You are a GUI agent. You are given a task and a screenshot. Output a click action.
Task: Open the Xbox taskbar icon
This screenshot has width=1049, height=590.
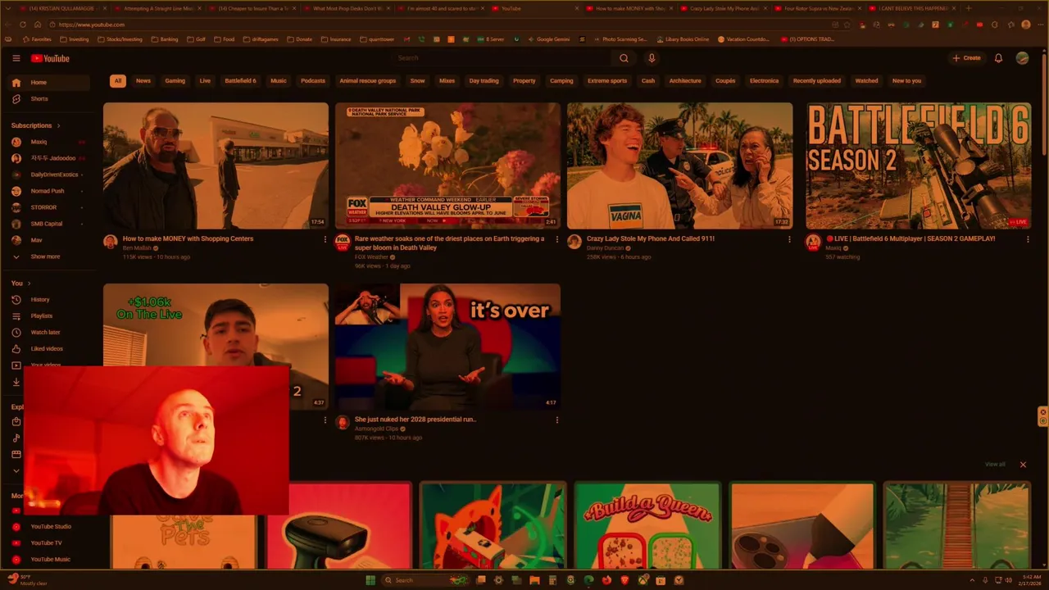click(x=643, y=580)
